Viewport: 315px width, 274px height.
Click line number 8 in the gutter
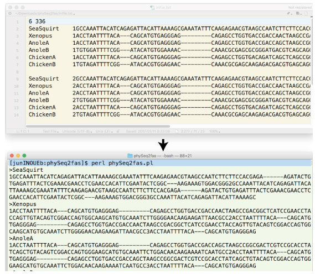(17, 72)
